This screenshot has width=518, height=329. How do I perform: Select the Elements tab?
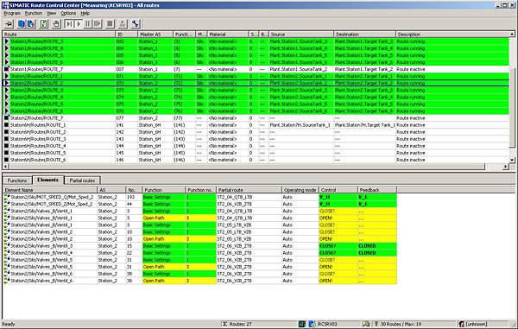click(x=47, y=180)
